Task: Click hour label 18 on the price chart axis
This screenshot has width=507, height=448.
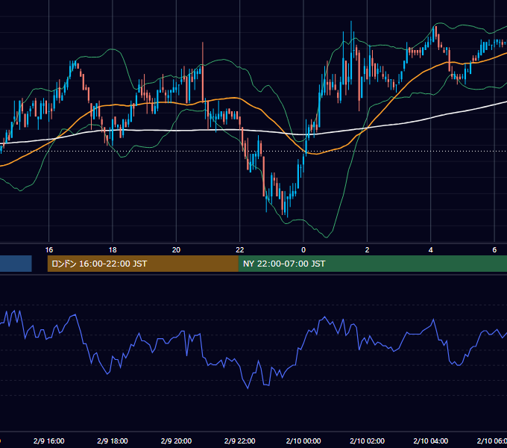Action: point(113,250)
